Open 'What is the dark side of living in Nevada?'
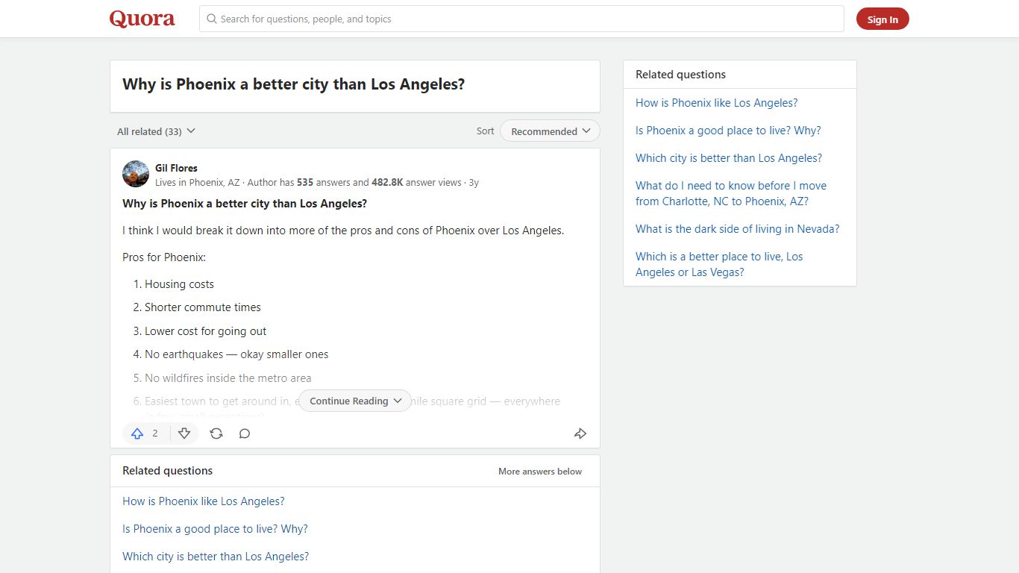The width and height of the screenshot is (1019, 573). (738, 229)
